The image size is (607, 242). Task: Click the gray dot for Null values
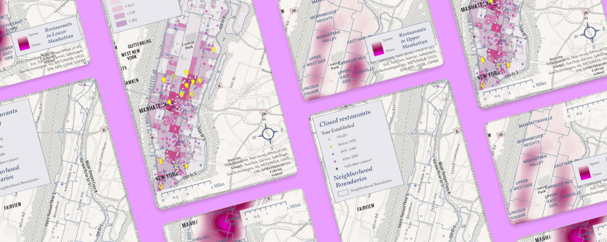pos(329,140)
